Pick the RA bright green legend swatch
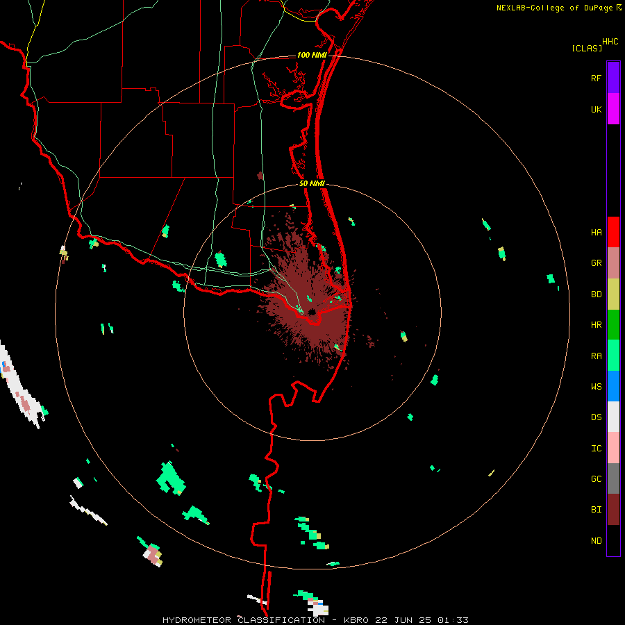The image size is (625, 625). [x=613, y=356]
